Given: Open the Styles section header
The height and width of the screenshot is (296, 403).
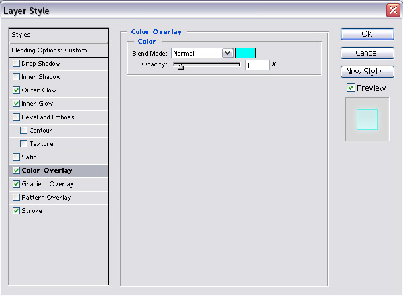Looking at the screenshot, I should 59,35.
